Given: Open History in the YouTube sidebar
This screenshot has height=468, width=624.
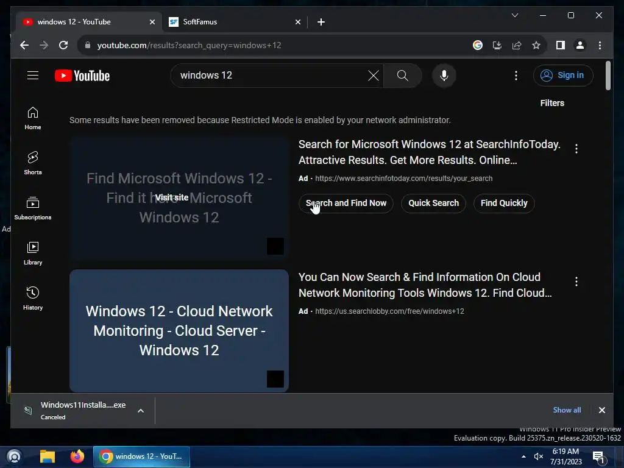Looking at the screenshot, I should click(x=33, y=298).
